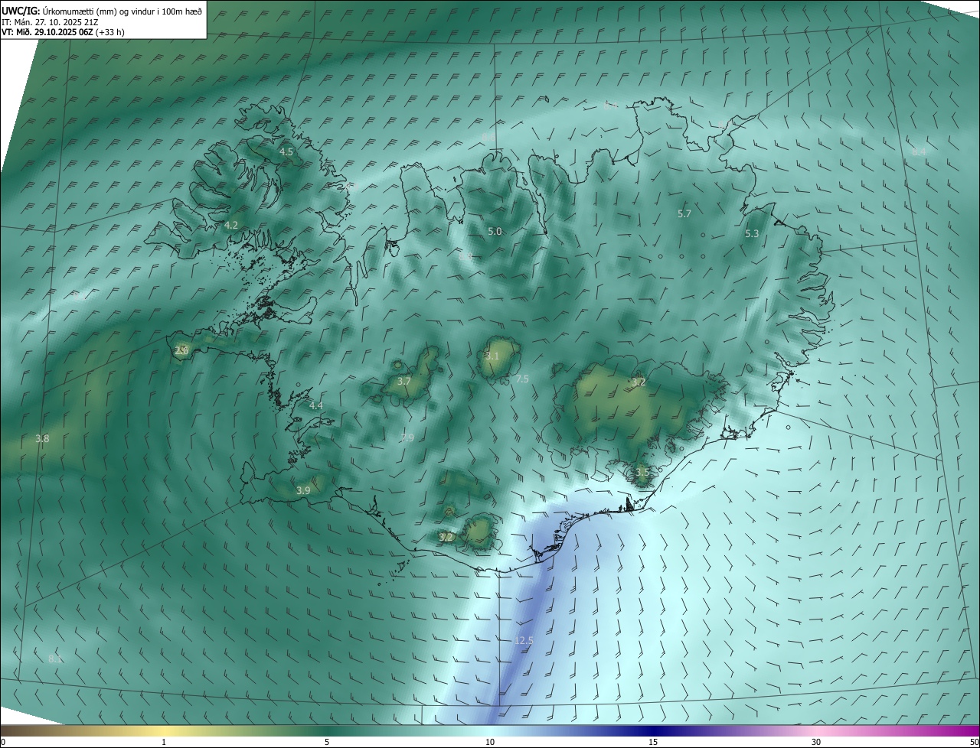Click the '3.5' precipitation value on the map
Screen dimensions: 980x748
[x=642, y=473]
